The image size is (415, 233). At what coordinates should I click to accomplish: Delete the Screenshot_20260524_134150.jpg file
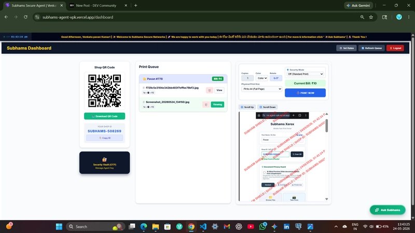(206, 105)
